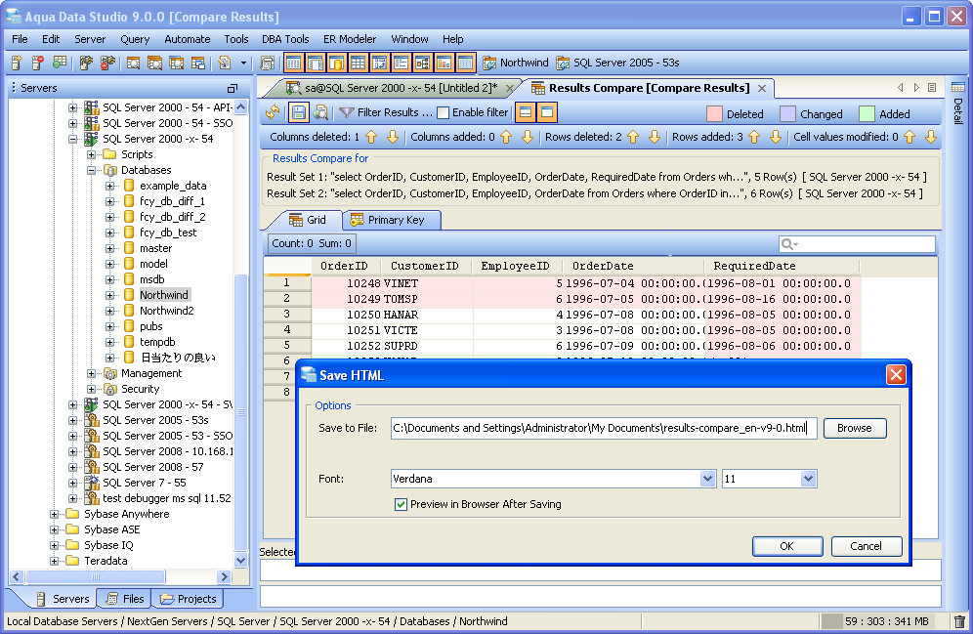Click the search field in results grid
Screen dimensions: 973x634
pos(857,244)
